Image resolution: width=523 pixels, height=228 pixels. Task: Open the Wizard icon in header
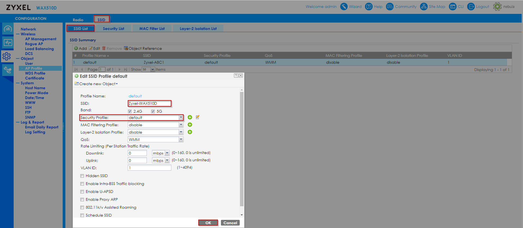tap(344, 7)
